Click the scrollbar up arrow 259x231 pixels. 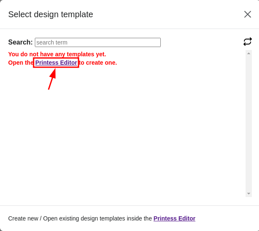[x=249, y=53]
